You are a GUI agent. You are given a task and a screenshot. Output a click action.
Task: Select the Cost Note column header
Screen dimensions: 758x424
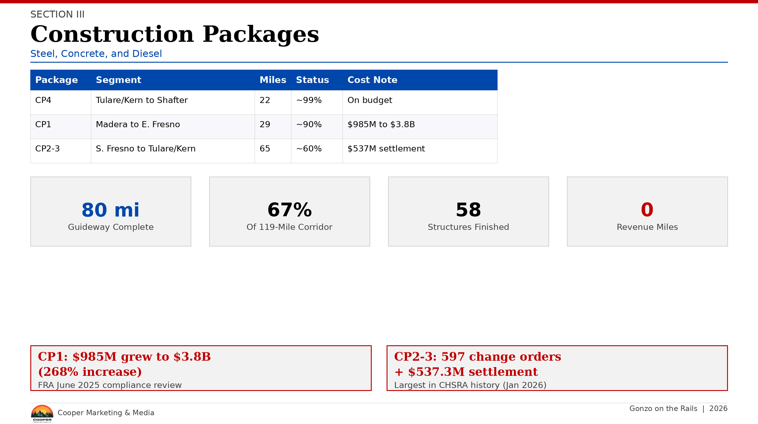pyautogui.click(x=372, y=80)
